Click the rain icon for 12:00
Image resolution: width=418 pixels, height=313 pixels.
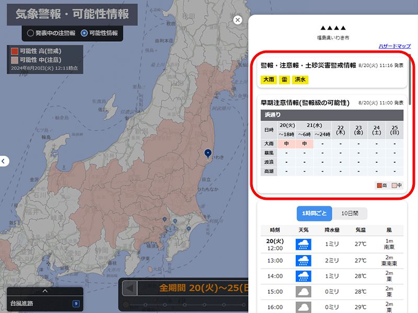304,244
